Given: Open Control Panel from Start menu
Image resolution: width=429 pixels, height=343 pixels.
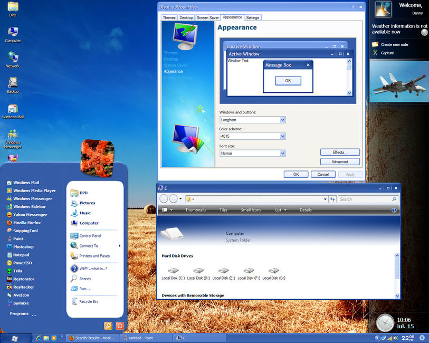Looking at the screenshot, I should tap(86, 236).
